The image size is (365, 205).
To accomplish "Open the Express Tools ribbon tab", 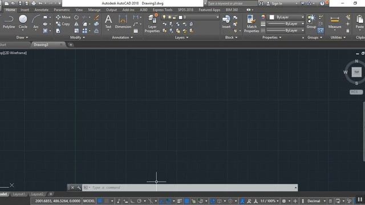I will coord(163,10).
